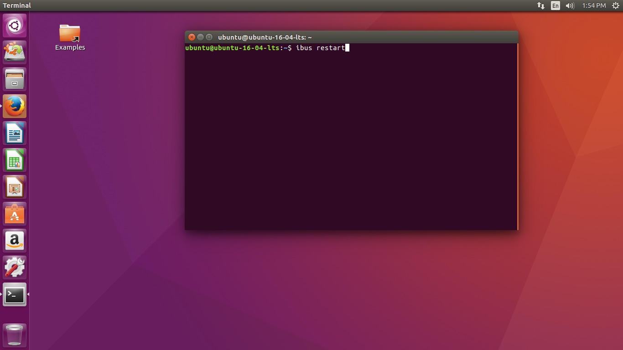Viewport: 623px width, 350px height.
Task: Open the Trash in the launcher
Action: tap(15, 335)
